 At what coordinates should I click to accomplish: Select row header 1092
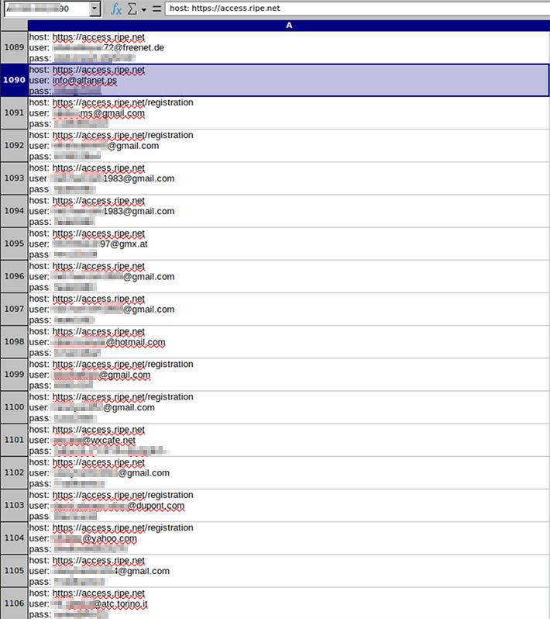pos(14,146)
